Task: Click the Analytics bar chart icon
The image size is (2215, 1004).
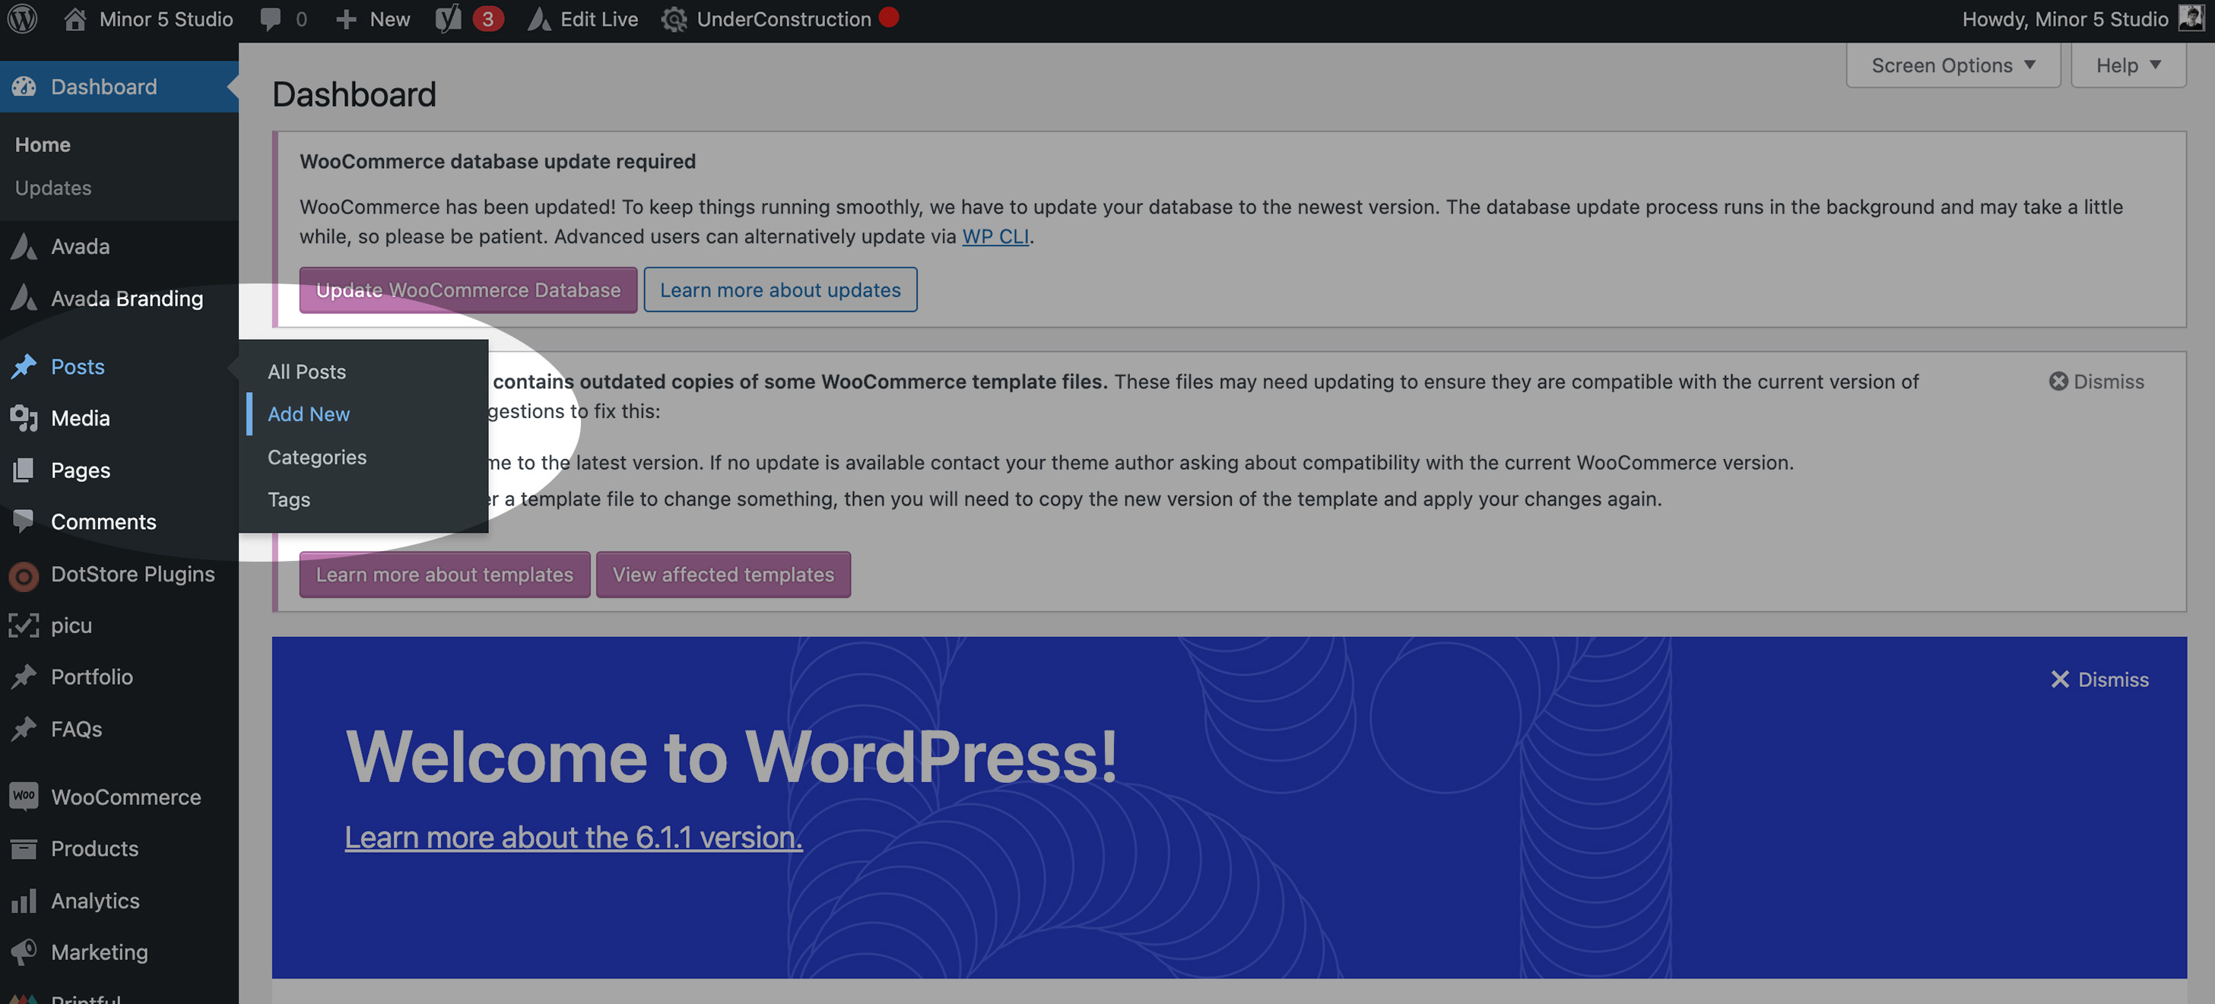Action: (x=24, y=900)
